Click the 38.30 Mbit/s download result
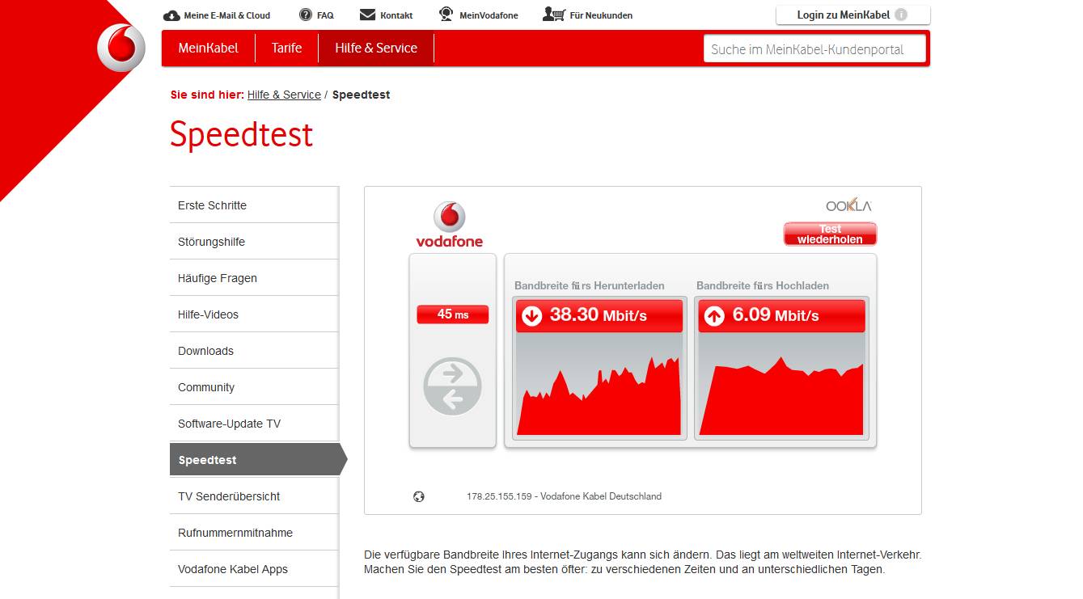Image resolution: width=1083 pixels, height=599 pixels. pos(599,315)
